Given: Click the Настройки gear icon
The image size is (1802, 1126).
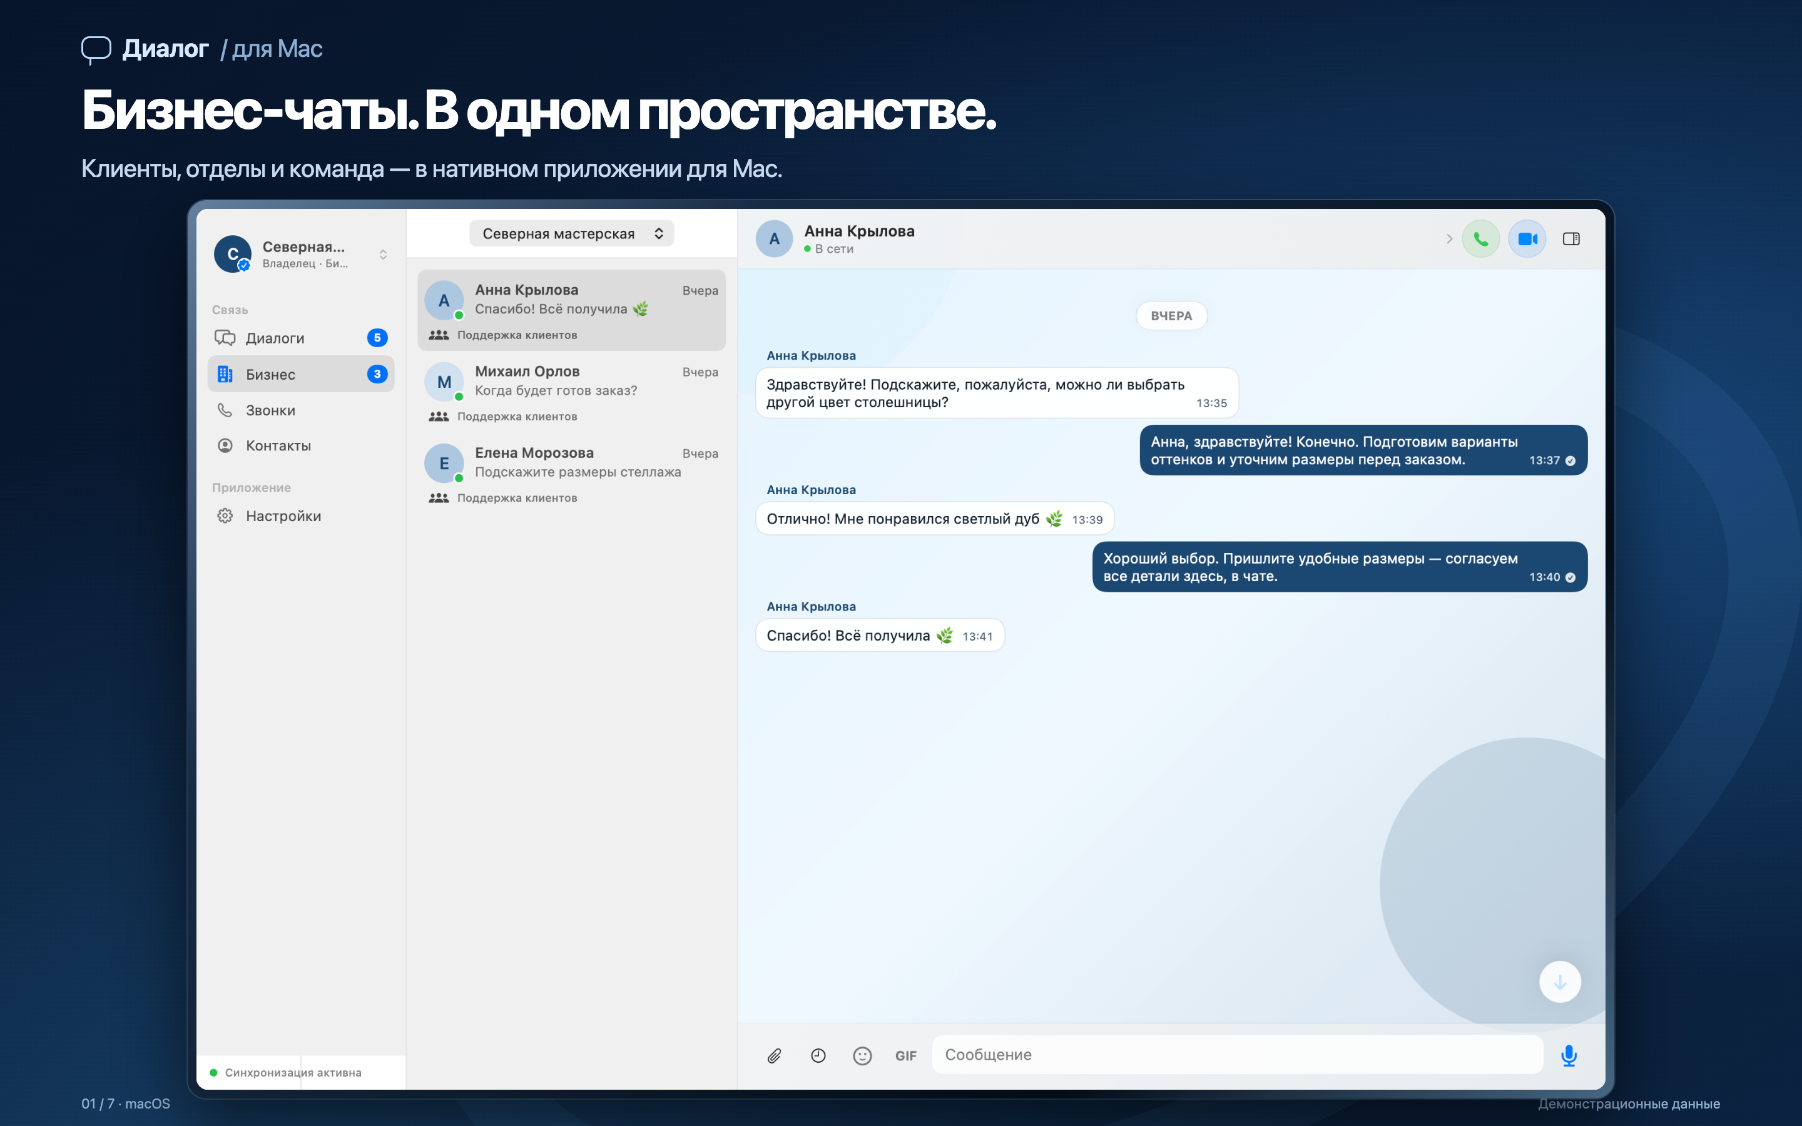Looking at the screenshot, I should 225,516.
